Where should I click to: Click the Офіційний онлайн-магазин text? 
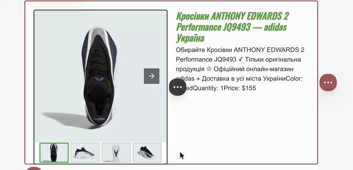click(253, 69)
